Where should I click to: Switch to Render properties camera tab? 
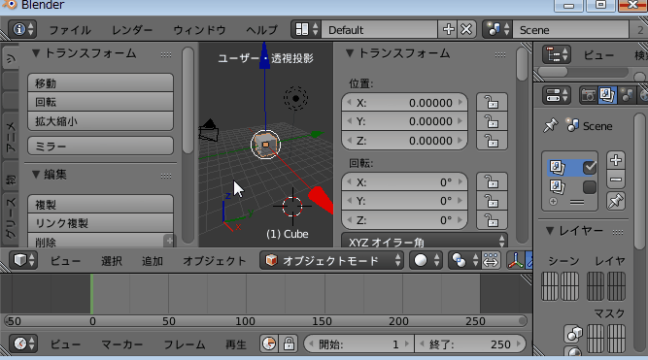coord(588,95)
